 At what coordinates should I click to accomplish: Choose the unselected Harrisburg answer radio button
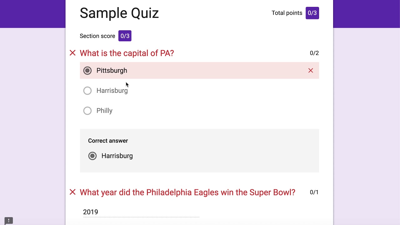click(x=87, y=91)
